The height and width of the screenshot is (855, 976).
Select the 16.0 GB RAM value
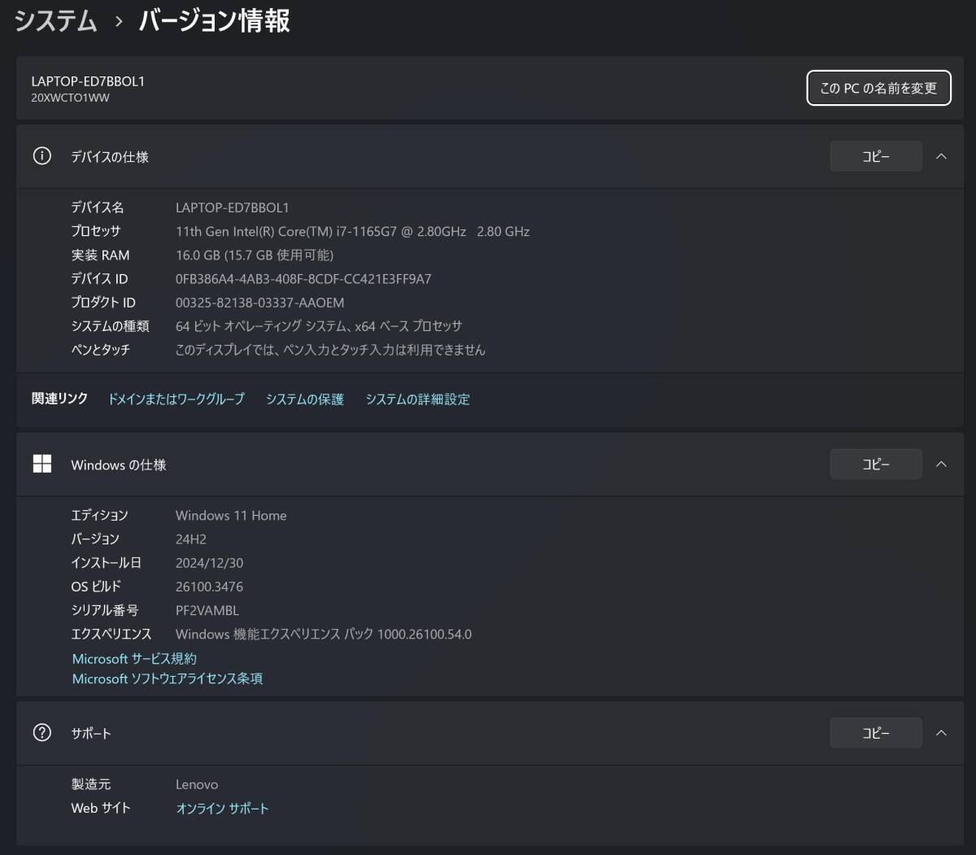(254, 255)
